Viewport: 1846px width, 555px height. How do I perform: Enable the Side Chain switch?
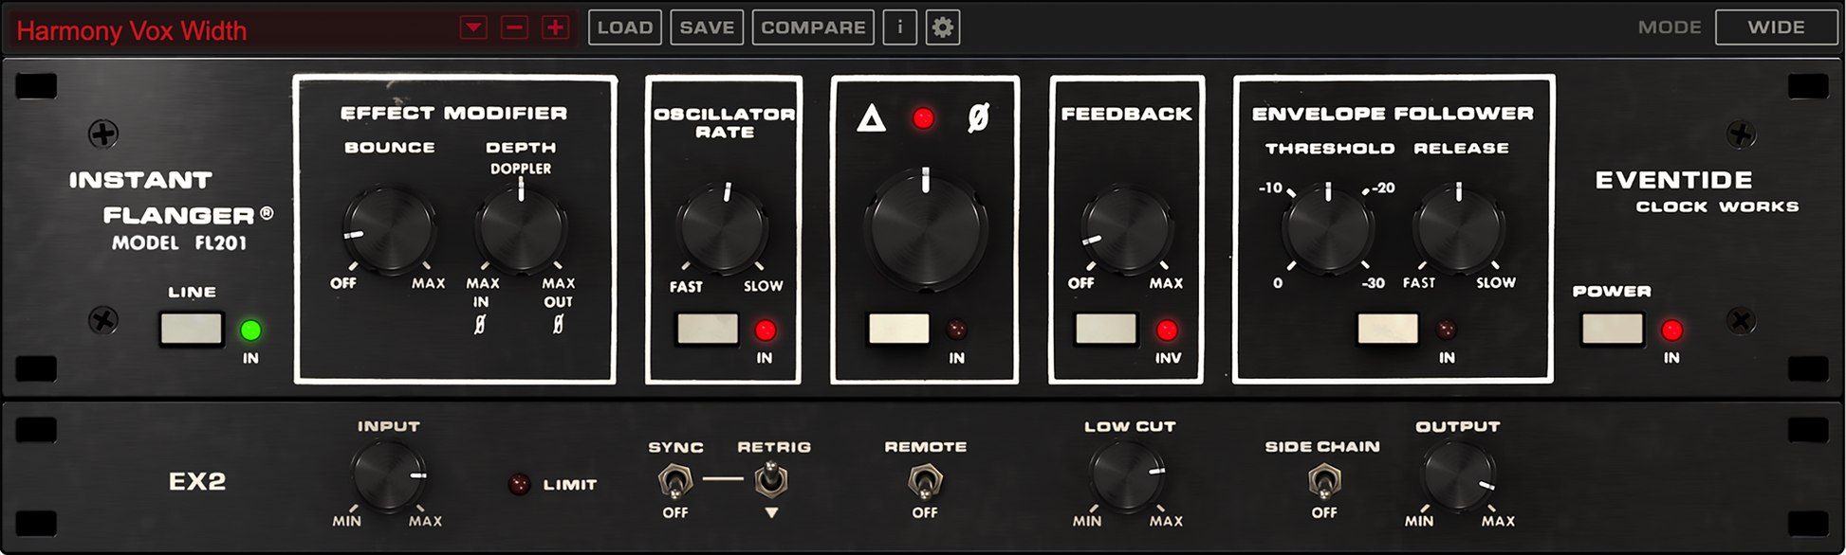click(x=1323, y=481)
